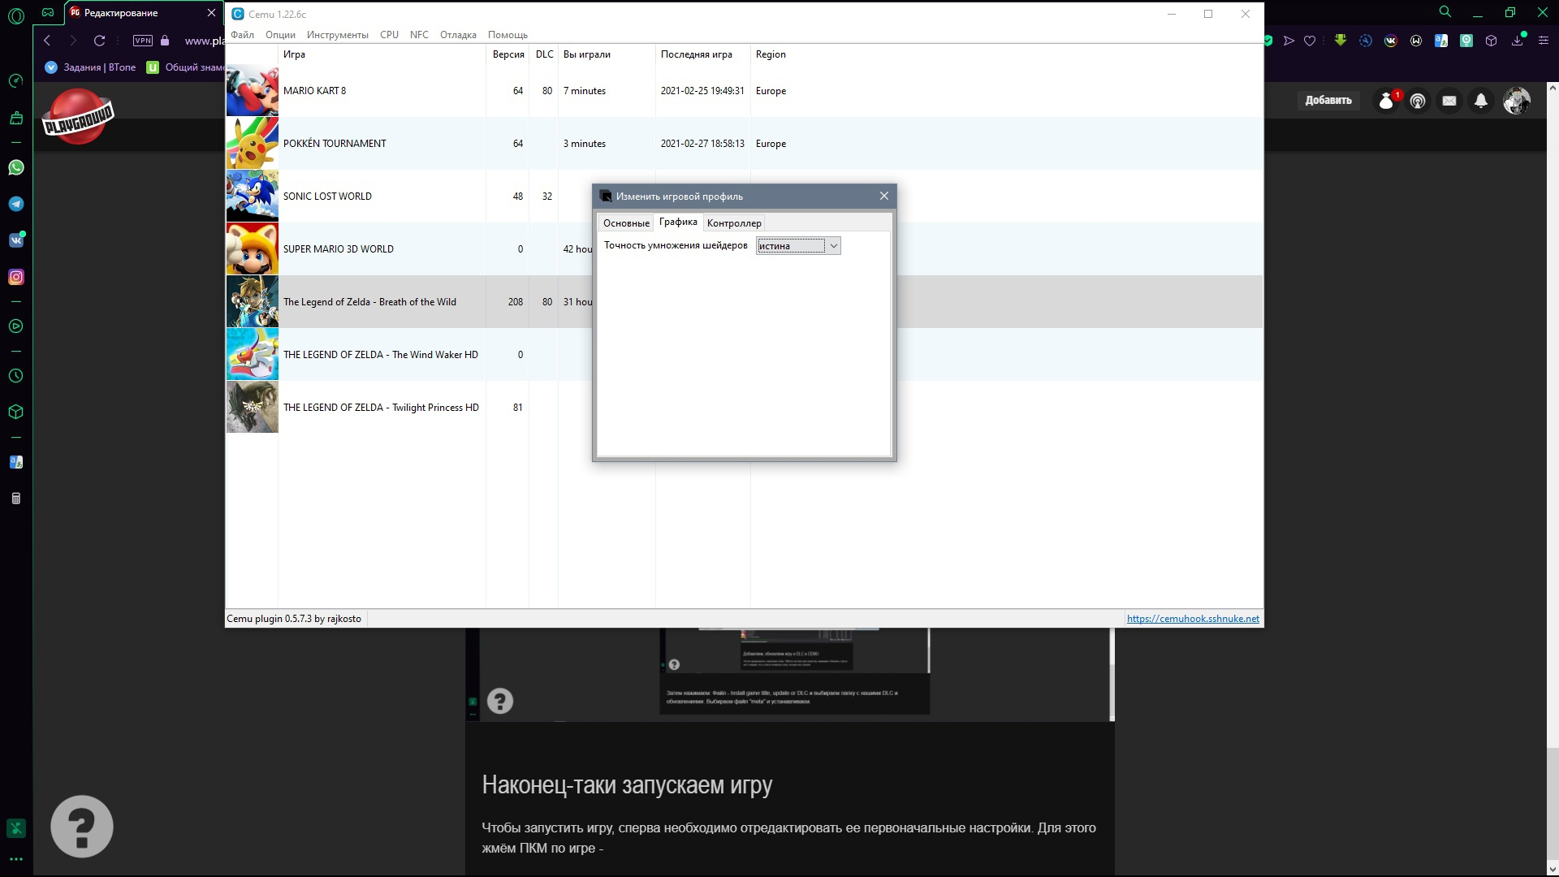
Task: Open the Google Translate extension in toolbar
Action: (x=1441, y=41)
